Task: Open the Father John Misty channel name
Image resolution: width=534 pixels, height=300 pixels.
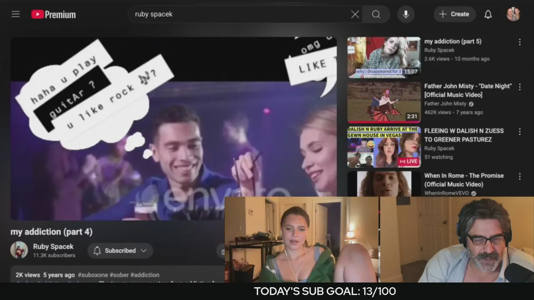Action: (445, 104)
